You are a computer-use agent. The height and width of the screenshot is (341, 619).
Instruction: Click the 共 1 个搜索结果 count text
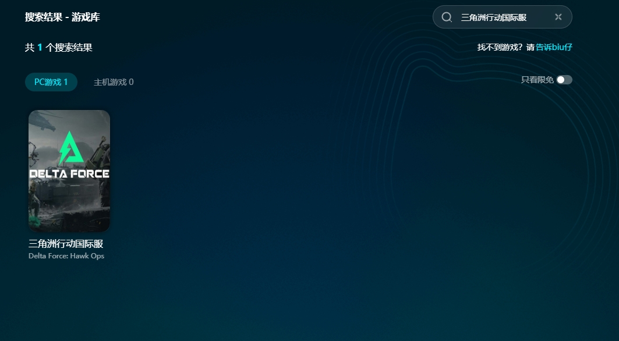coord(58,48)
